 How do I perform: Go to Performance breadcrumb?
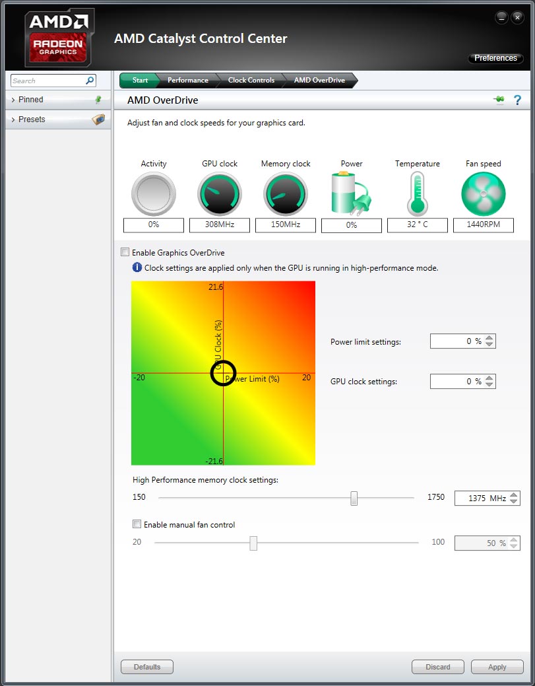pyautogui.click(x=187, y=80)
